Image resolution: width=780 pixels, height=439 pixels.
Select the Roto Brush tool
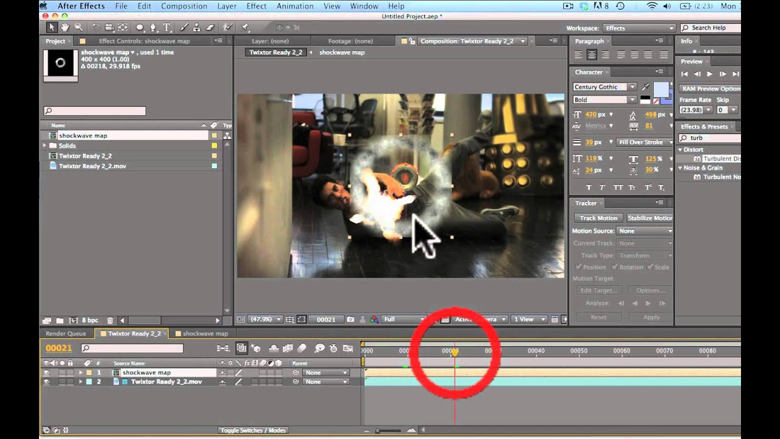coord(228,27)
